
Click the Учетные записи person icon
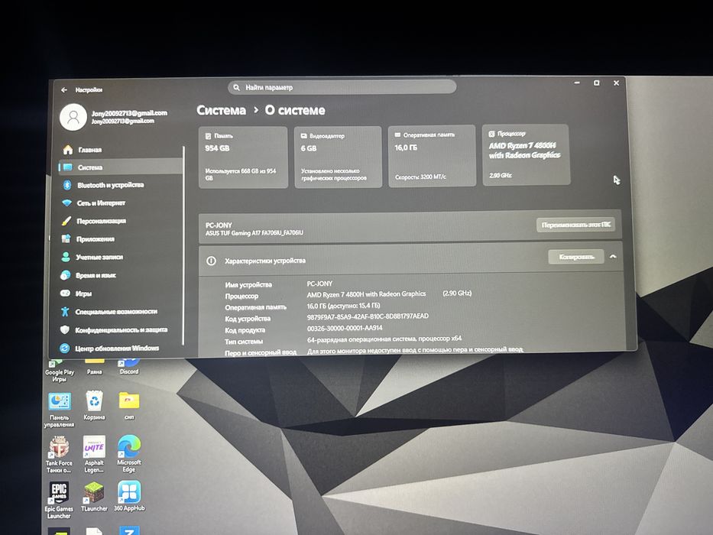click(66, 257)
